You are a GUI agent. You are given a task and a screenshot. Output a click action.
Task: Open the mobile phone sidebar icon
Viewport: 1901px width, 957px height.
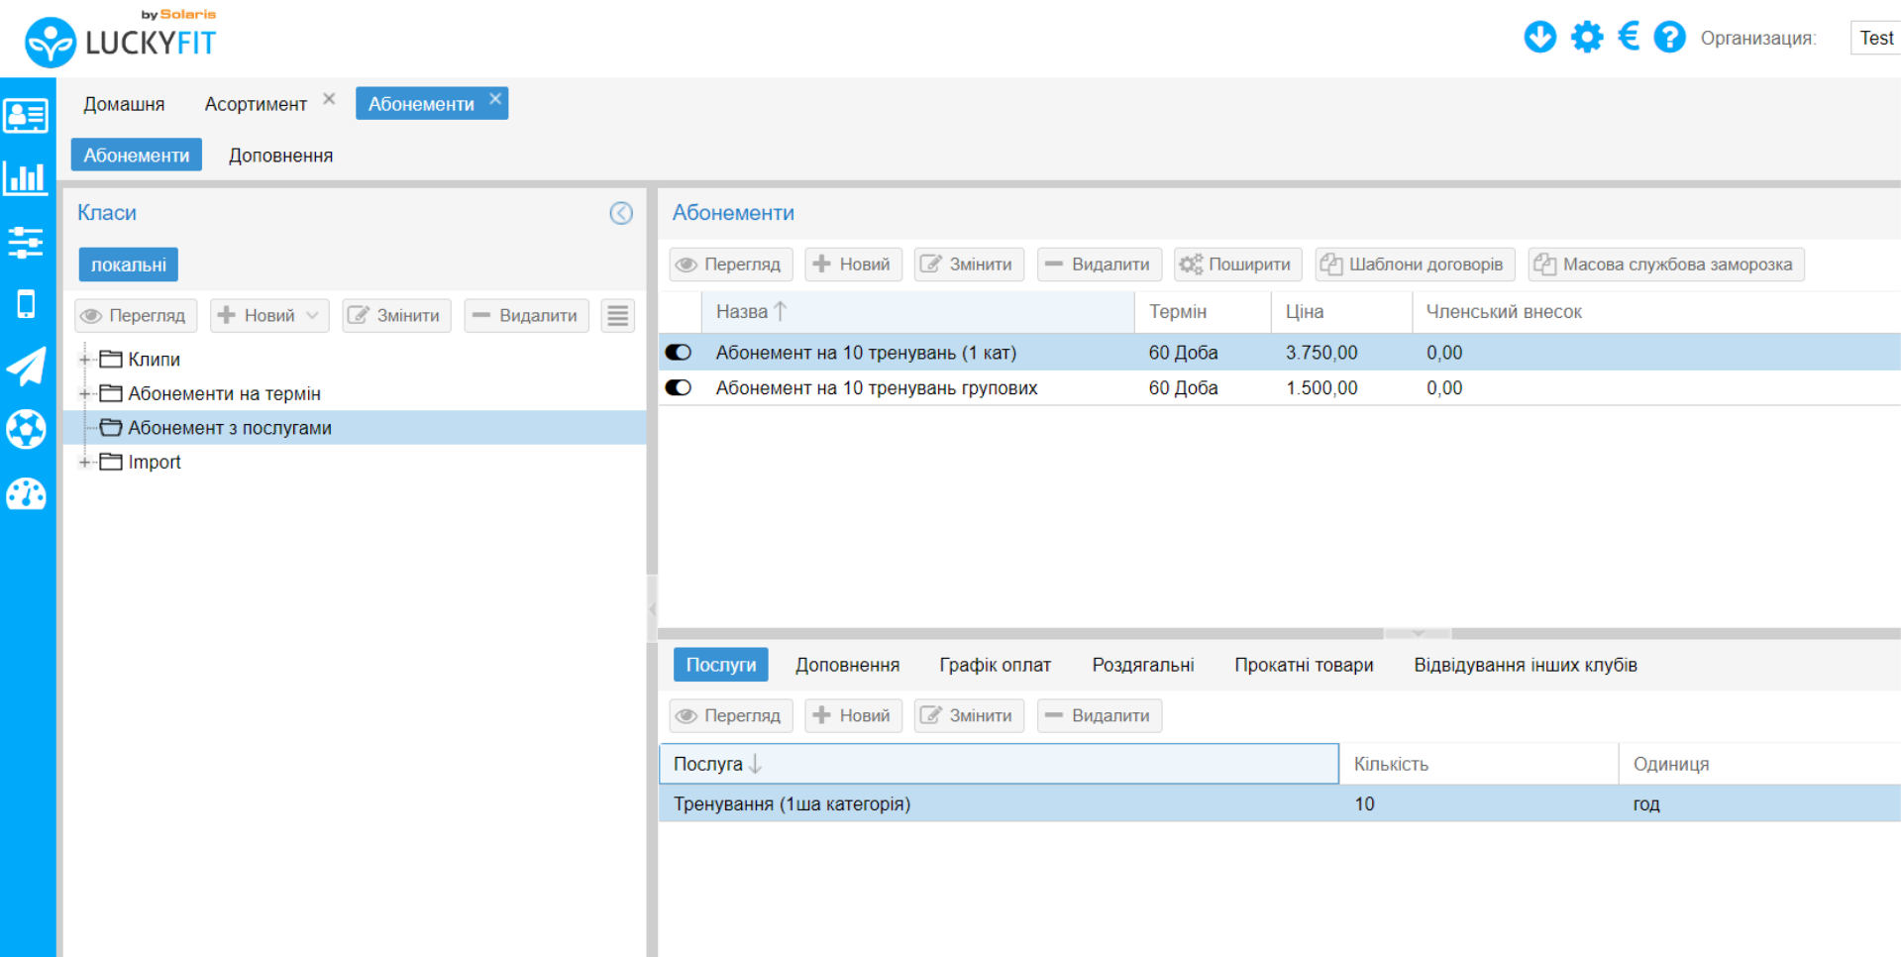click(26, 304)
